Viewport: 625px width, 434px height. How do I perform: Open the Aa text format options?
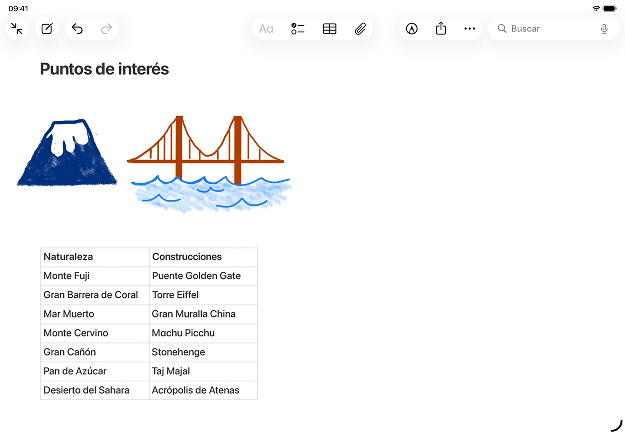pyautogui.click(x=266, y=29)
